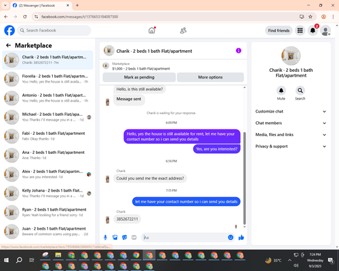The width and height of the screenshot is (339, 271).
Task: Show hidden system tray icons
Action: click(290, 260)
